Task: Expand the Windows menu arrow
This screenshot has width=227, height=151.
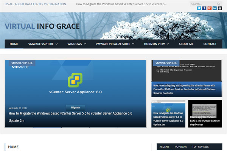Action: pyautogui.click(x=85, y=44)
